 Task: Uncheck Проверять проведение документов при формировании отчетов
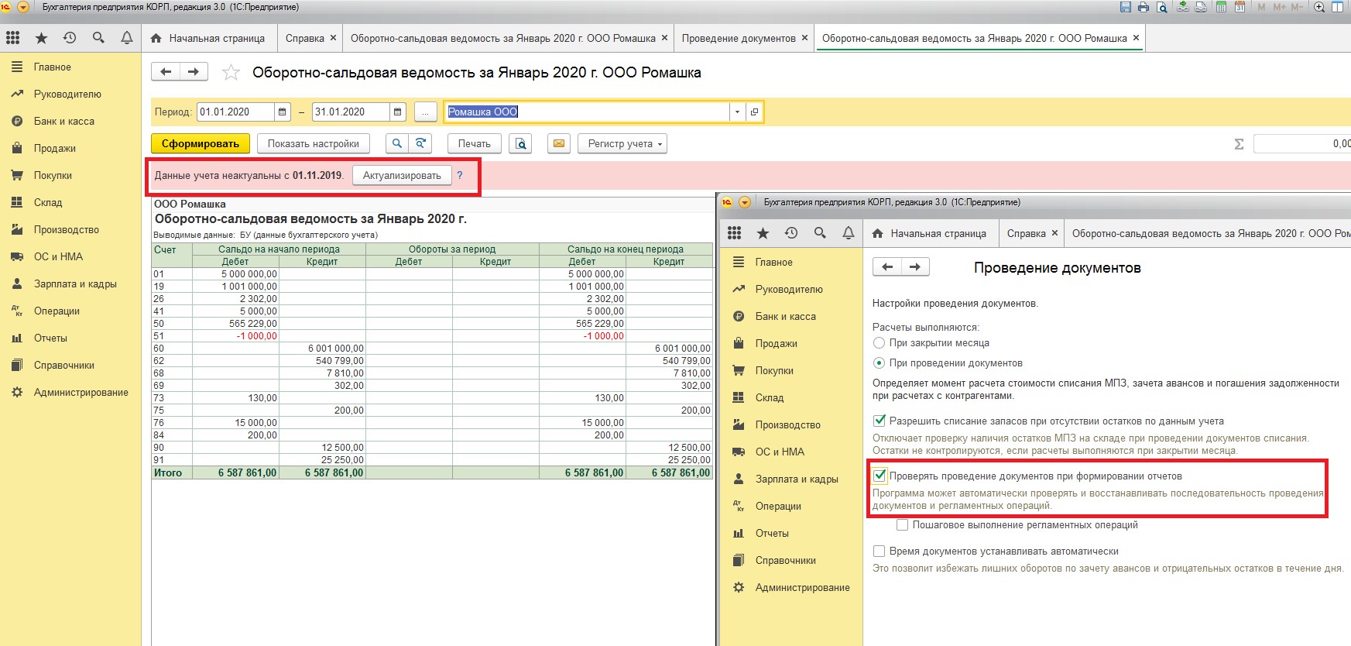[880, 476]
